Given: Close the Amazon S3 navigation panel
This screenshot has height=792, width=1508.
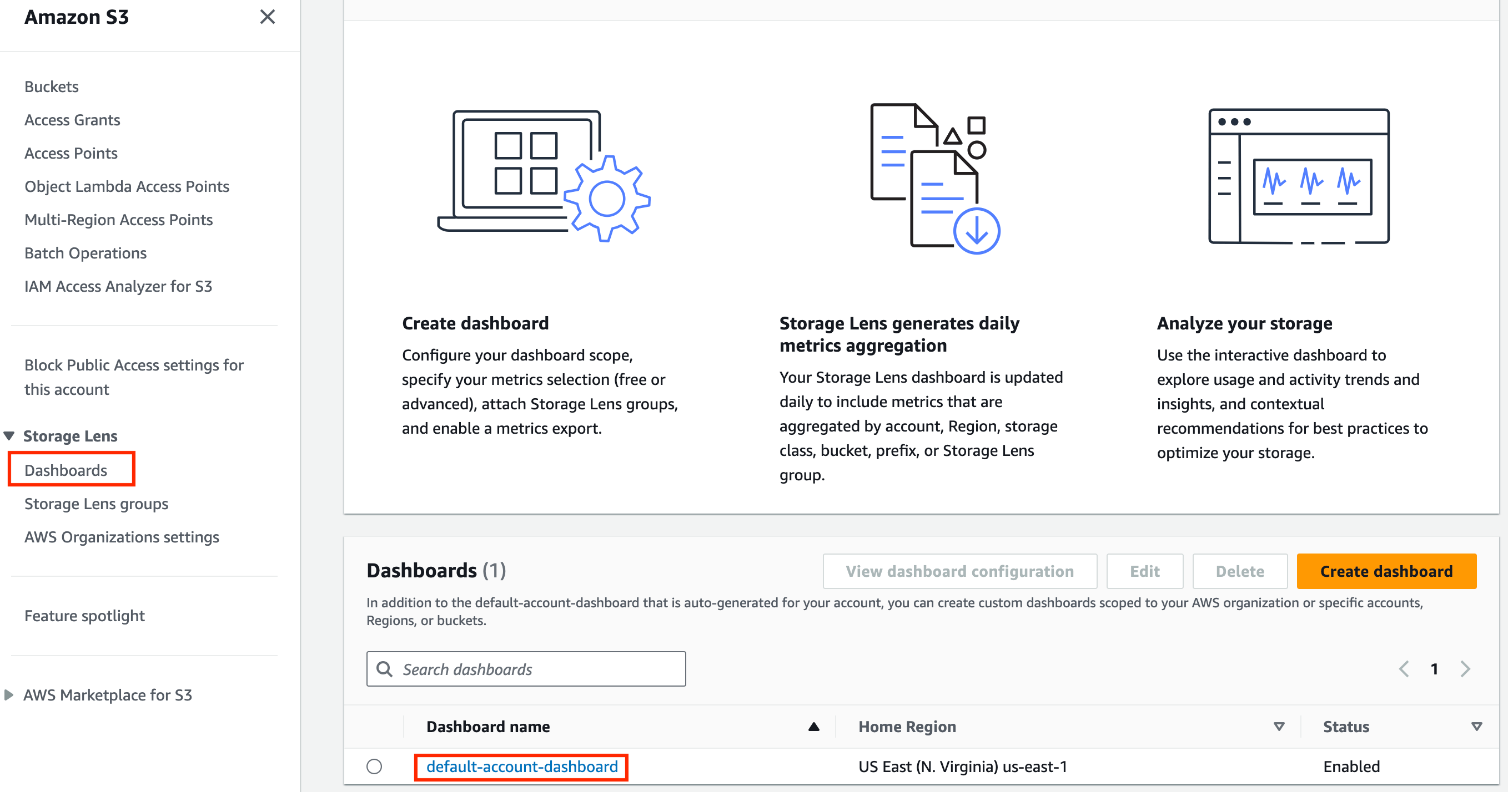Looking at the screenshot, I should [268, 17].
